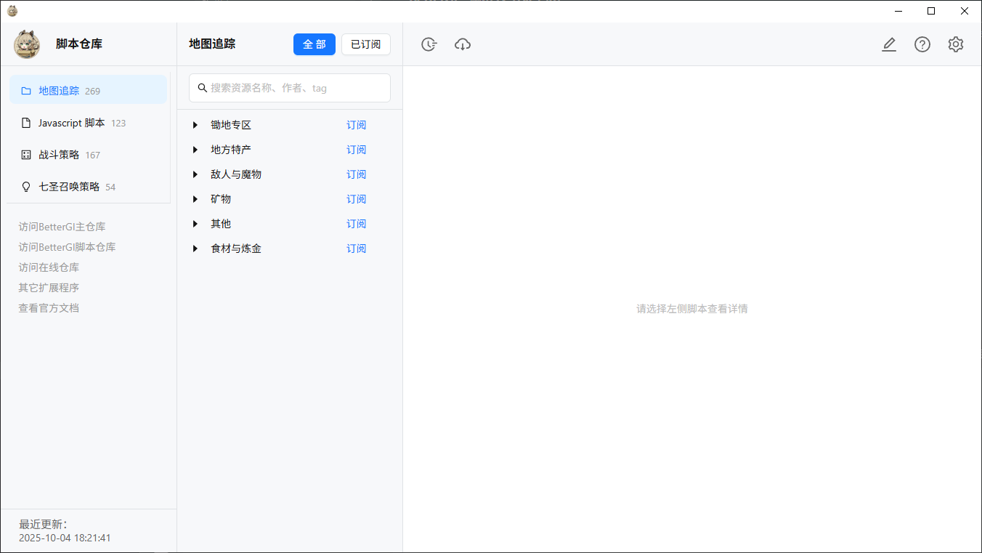Click the avatar logo beside 脚本仓库
This screenshot has height=553, width=982.
27,44
